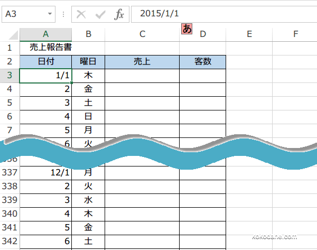Select row 337 header

10,173
